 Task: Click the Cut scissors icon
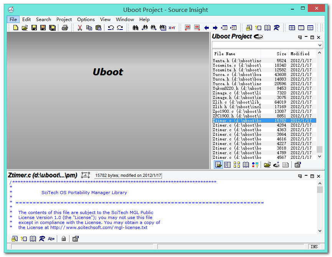(x=80, y=28)
